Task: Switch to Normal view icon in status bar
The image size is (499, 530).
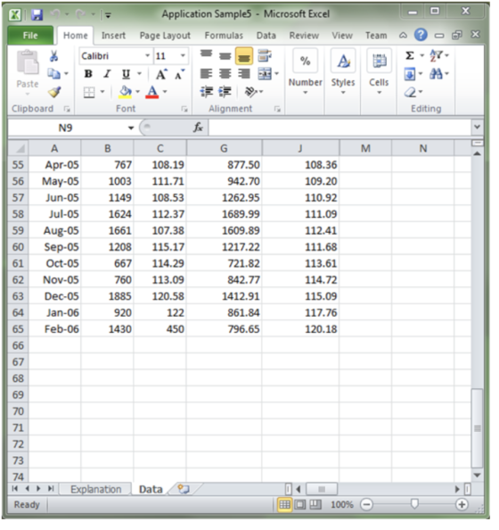Action: (x=284, y=505)
